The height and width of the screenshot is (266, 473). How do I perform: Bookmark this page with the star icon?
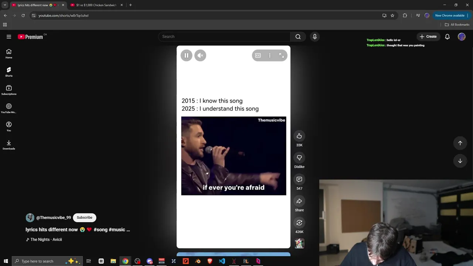pyautogui.click(x=392, y=16)
